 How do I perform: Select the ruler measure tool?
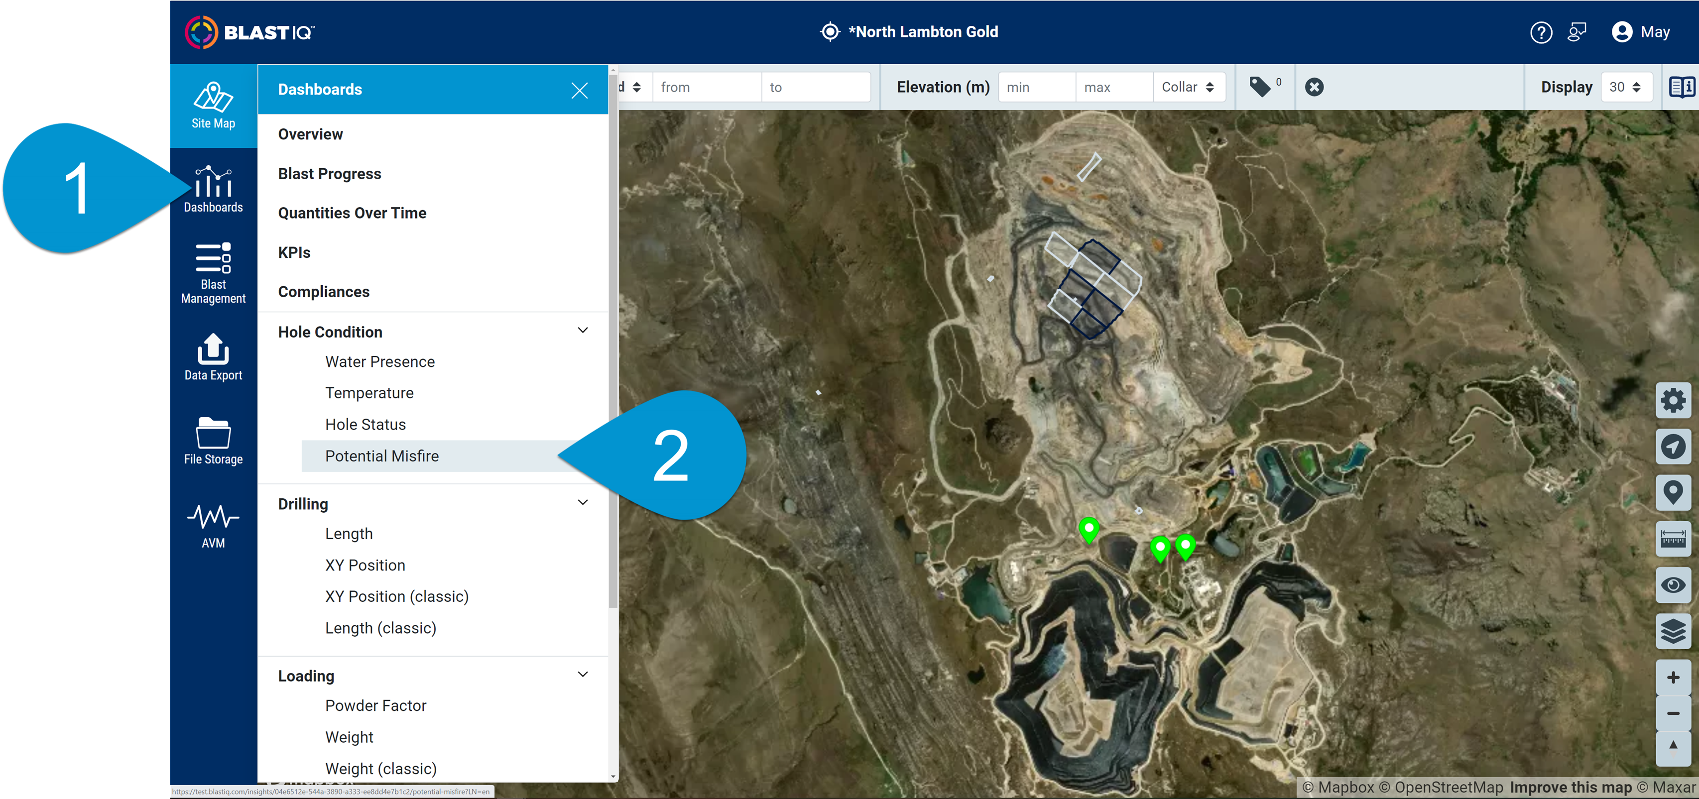(x=1673, y=539)
